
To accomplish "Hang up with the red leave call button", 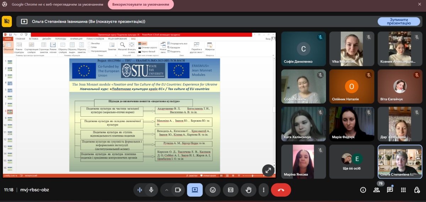I will pos(281,190).
